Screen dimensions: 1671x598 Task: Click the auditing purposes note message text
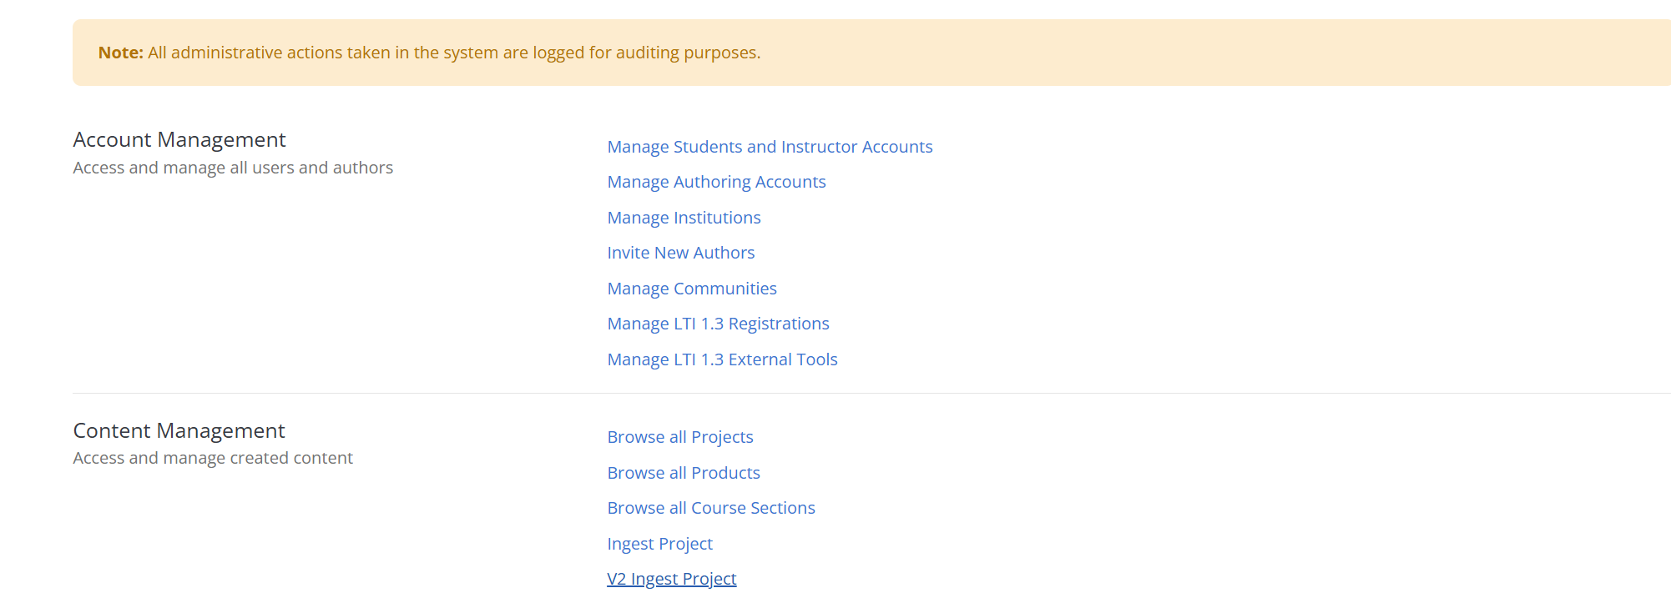(454, 53)
